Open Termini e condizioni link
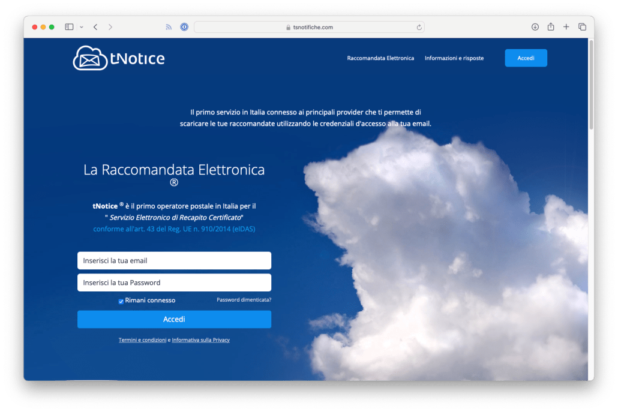The image size is (618, 412). (142, 340)
